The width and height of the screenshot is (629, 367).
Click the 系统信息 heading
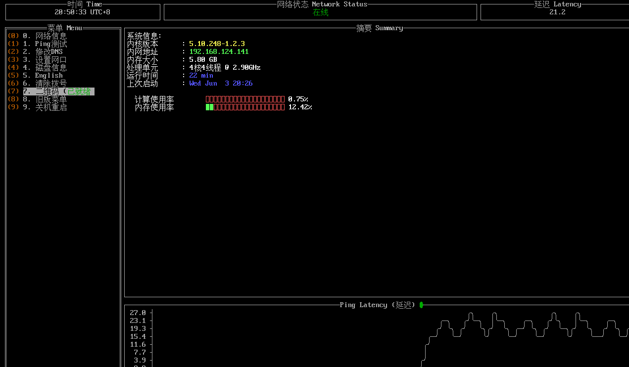(x=145, y=36)
